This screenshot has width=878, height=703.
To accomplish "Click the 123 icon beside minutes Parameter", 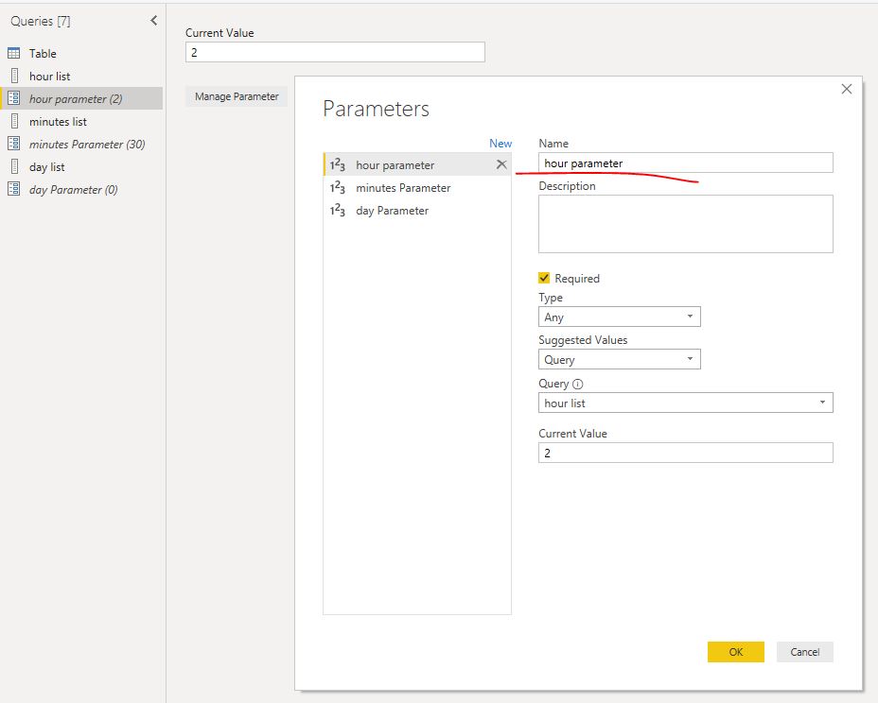I will coord(337,188).
